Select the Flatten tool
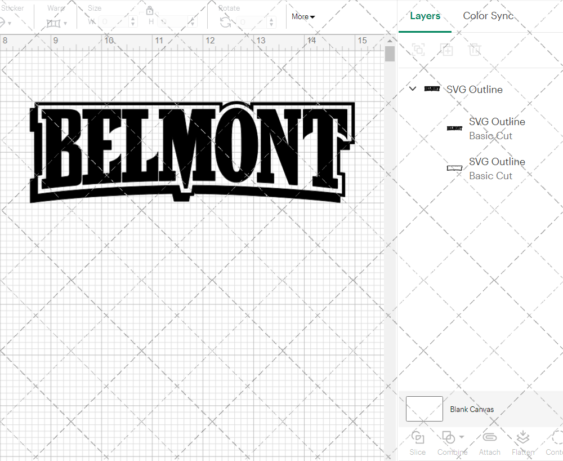This screenshot has height=461, width=563. coord(522,442)
